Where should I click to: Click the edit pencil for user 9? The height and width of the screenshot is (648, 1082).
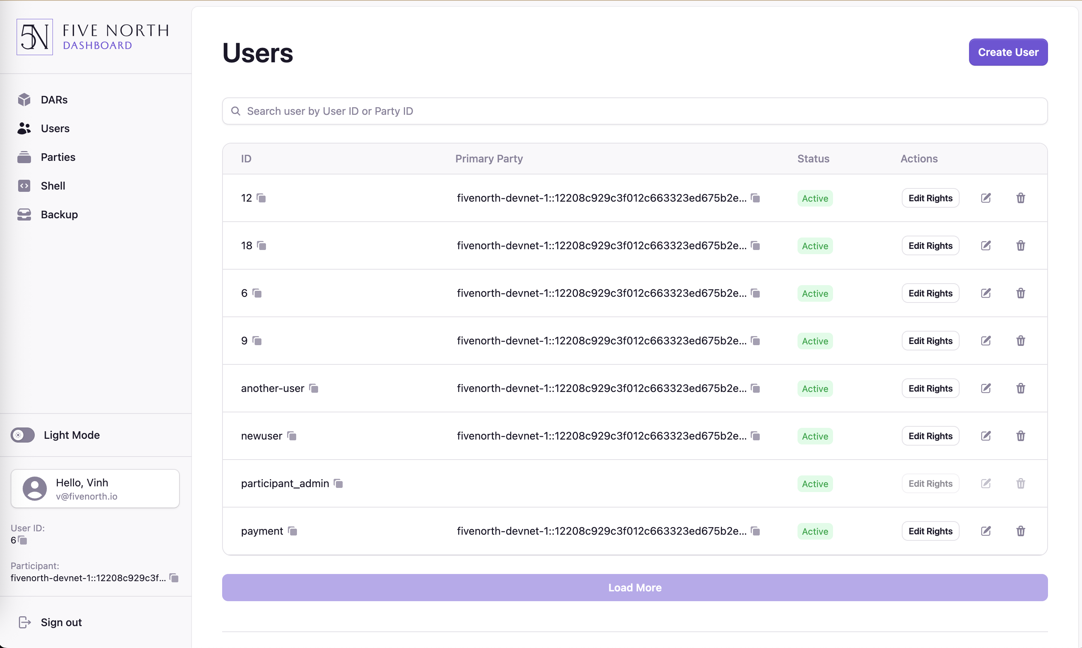coord(986,341)
